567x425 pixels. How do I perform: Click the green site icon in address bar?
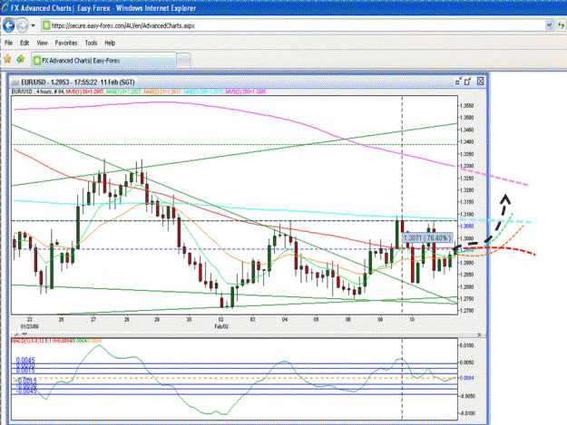coord(46,25)
